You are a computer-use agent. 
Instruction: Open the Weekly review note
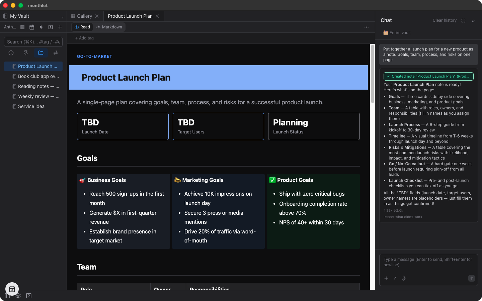pyautogui.click(x=33, y=96)
